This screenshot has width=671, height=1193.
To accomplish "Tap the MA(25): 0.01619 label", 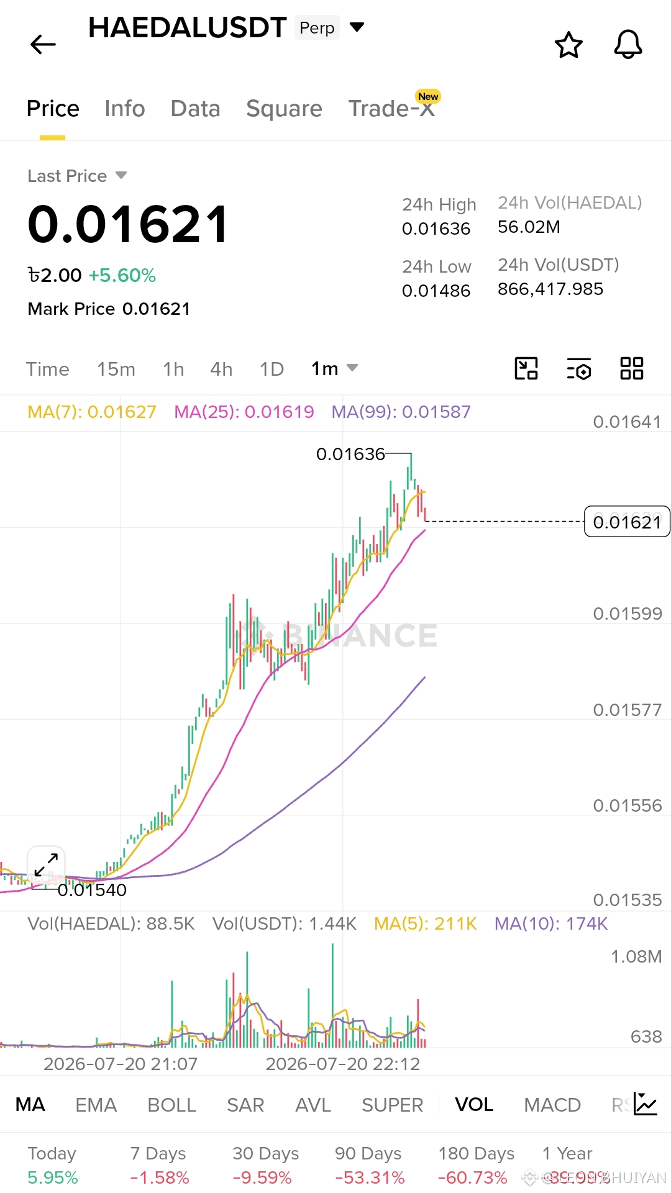I will pos(244,412).
